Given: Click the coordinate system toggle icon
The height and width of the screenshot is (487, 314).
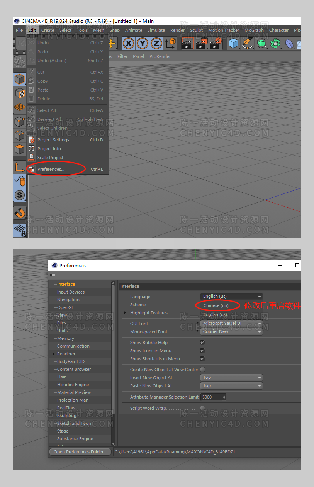Looking at the screenshot, I should (x=171, y=43).
